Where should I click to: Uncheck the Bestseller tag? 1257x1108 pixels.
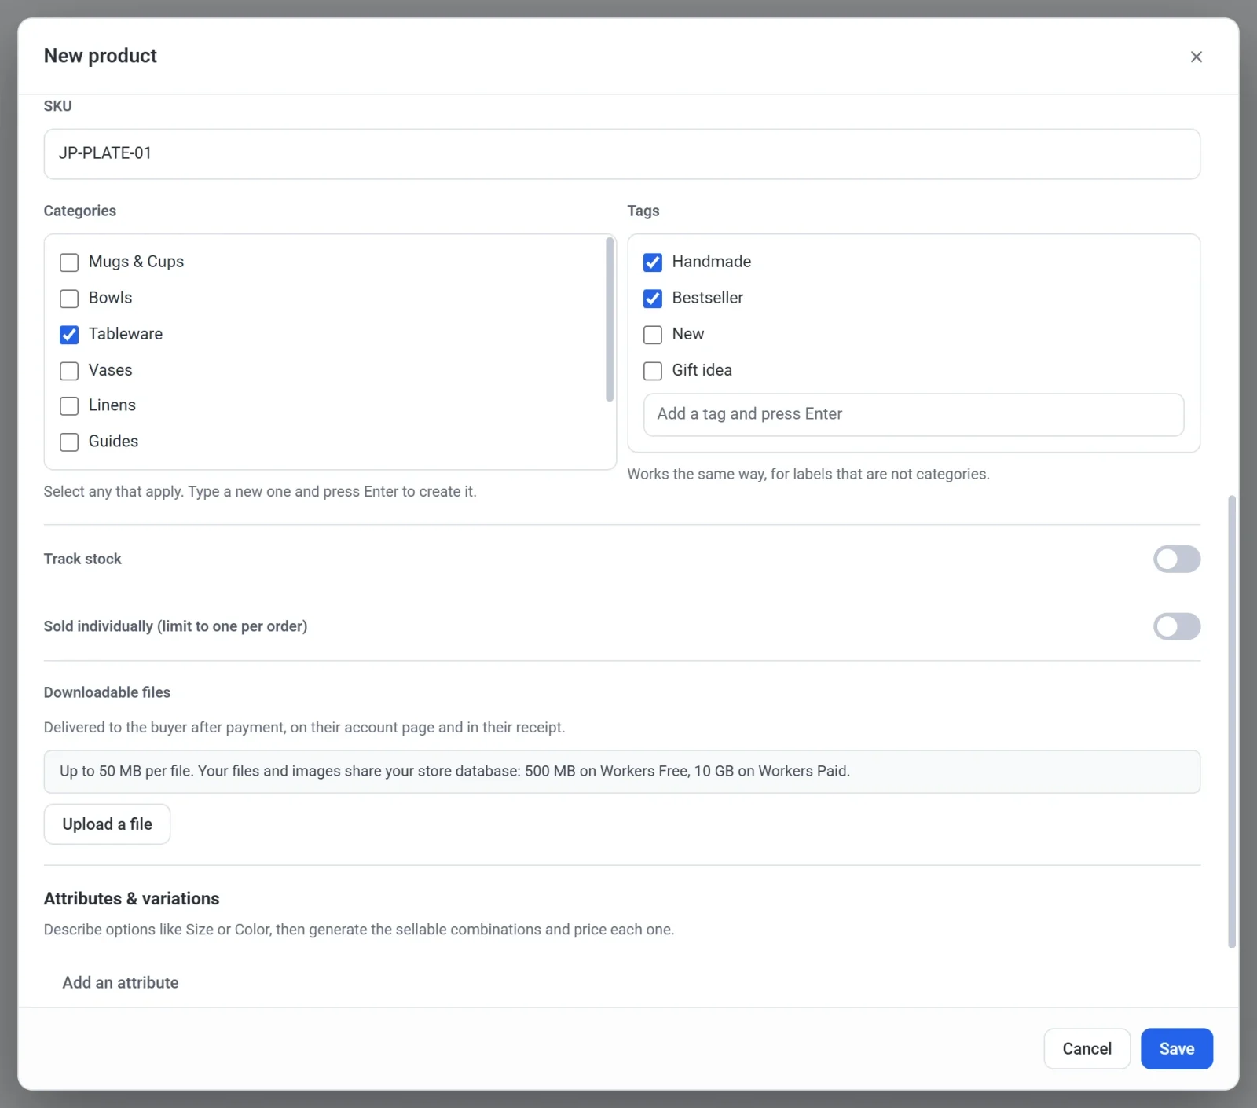653,299
